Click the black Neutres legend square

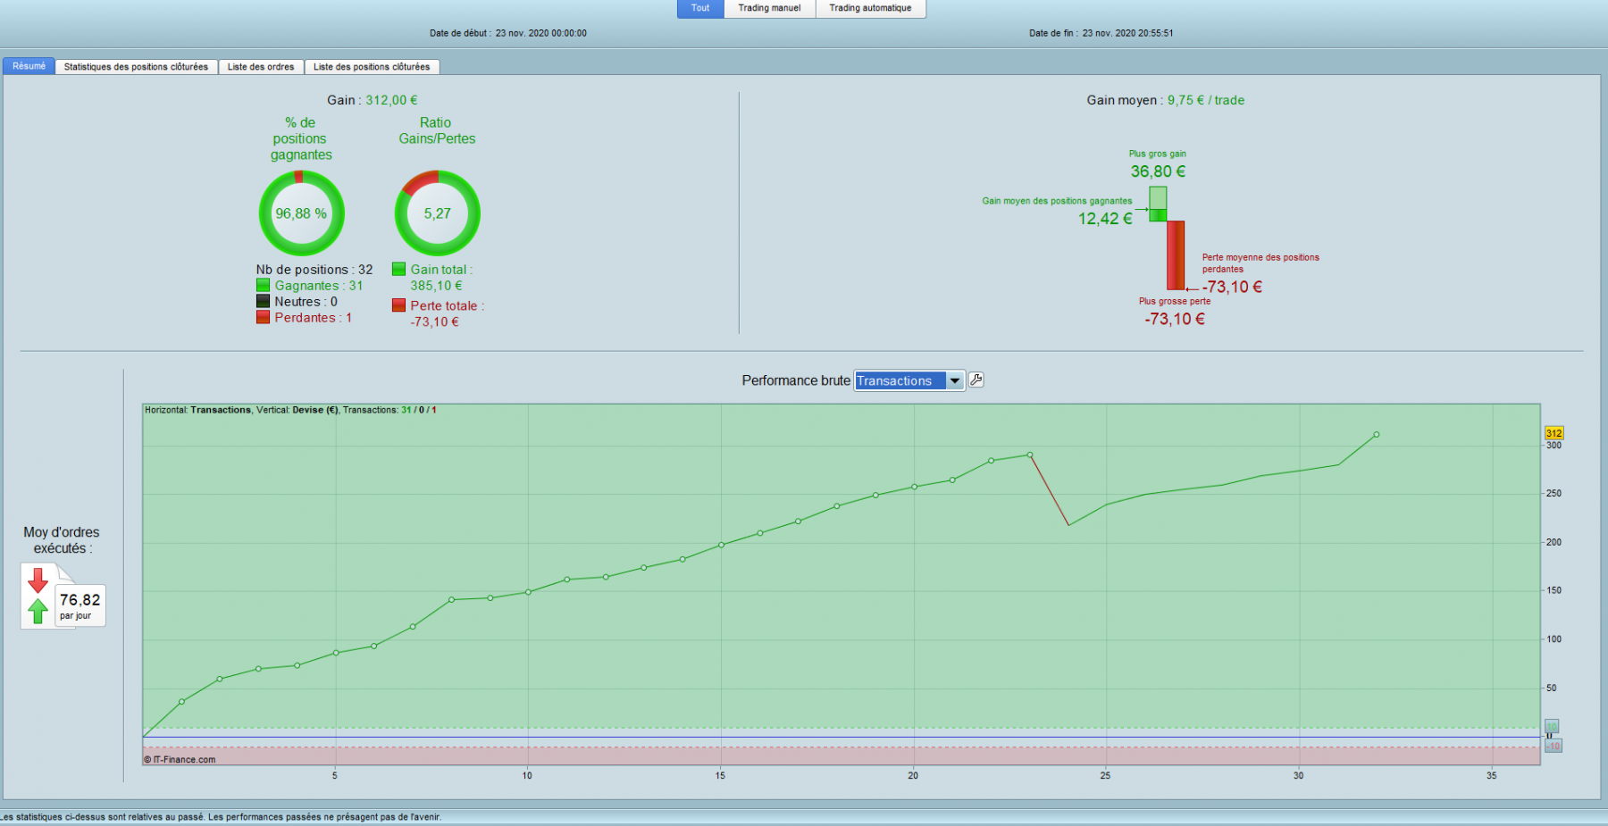(263, 301)
